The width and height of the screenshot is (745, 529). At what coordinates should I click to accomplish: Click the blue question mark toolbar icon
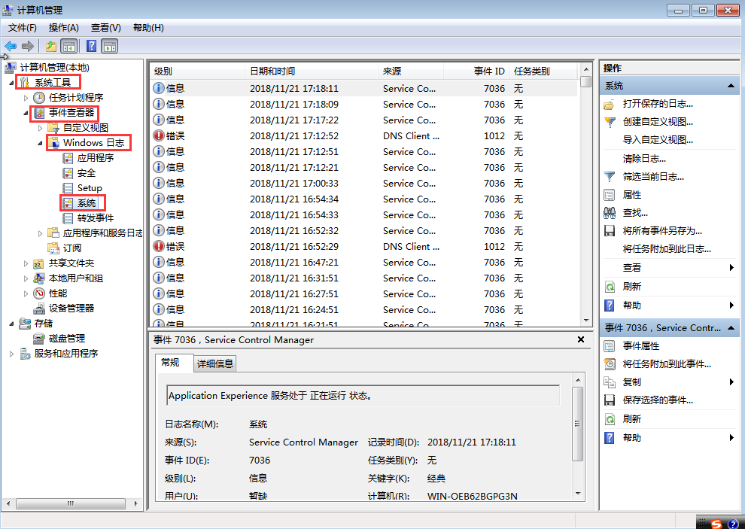click(x=92, y=46)
